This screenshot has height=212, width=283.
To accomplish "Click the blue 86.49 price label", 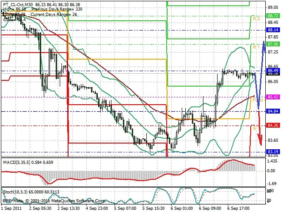I will [x=273, y=71].
